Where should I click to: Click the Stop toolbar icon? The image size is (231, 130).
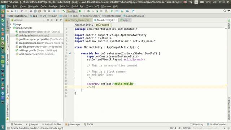tap(101, 11)
